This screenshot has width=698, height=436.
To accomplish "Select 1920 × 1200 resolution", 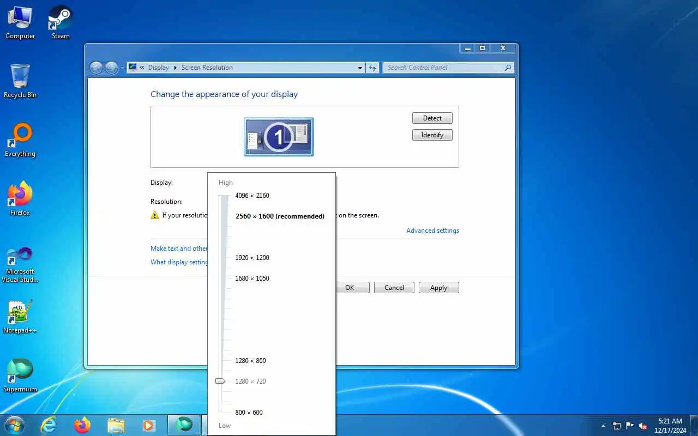I will (x=252, y=258).
